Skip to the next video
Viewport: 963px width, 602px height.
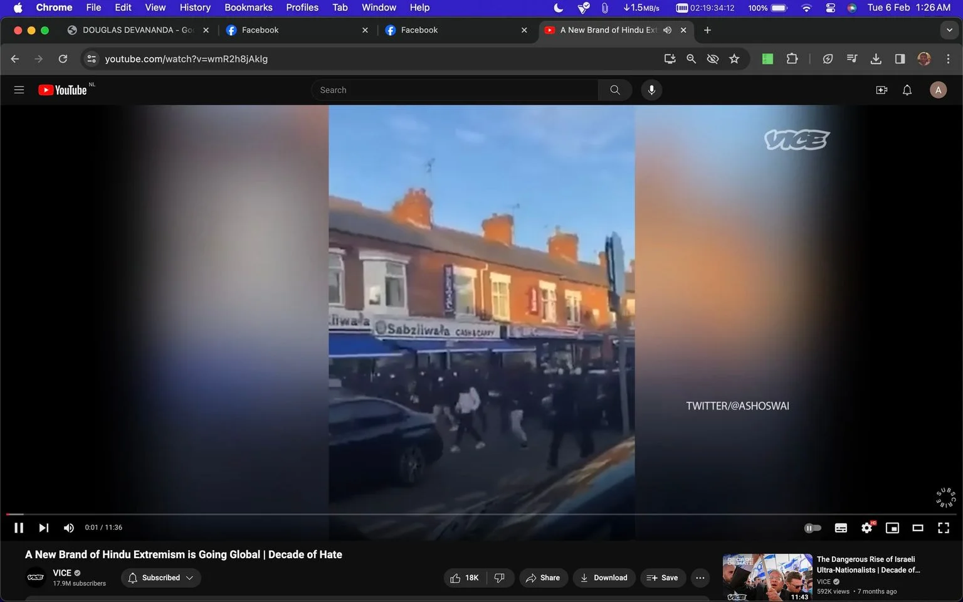click(x=44, y=528)
